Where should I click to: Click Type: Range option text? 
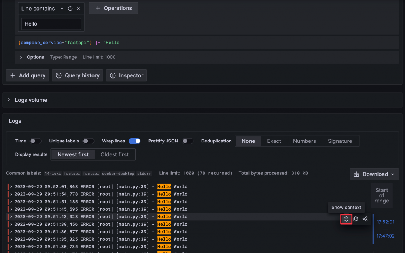pyautogui.click(x=63, y=57)
